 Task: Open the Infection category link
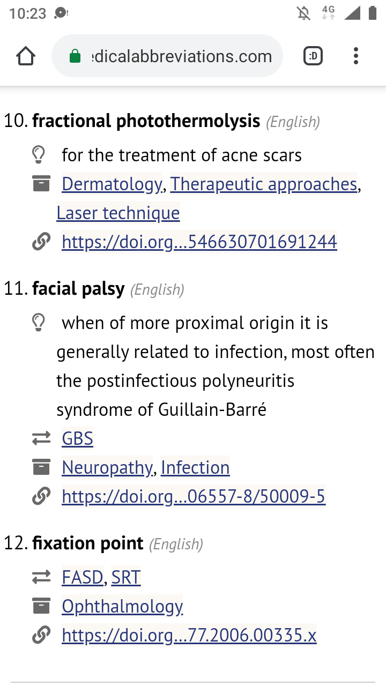pos(195,468)
